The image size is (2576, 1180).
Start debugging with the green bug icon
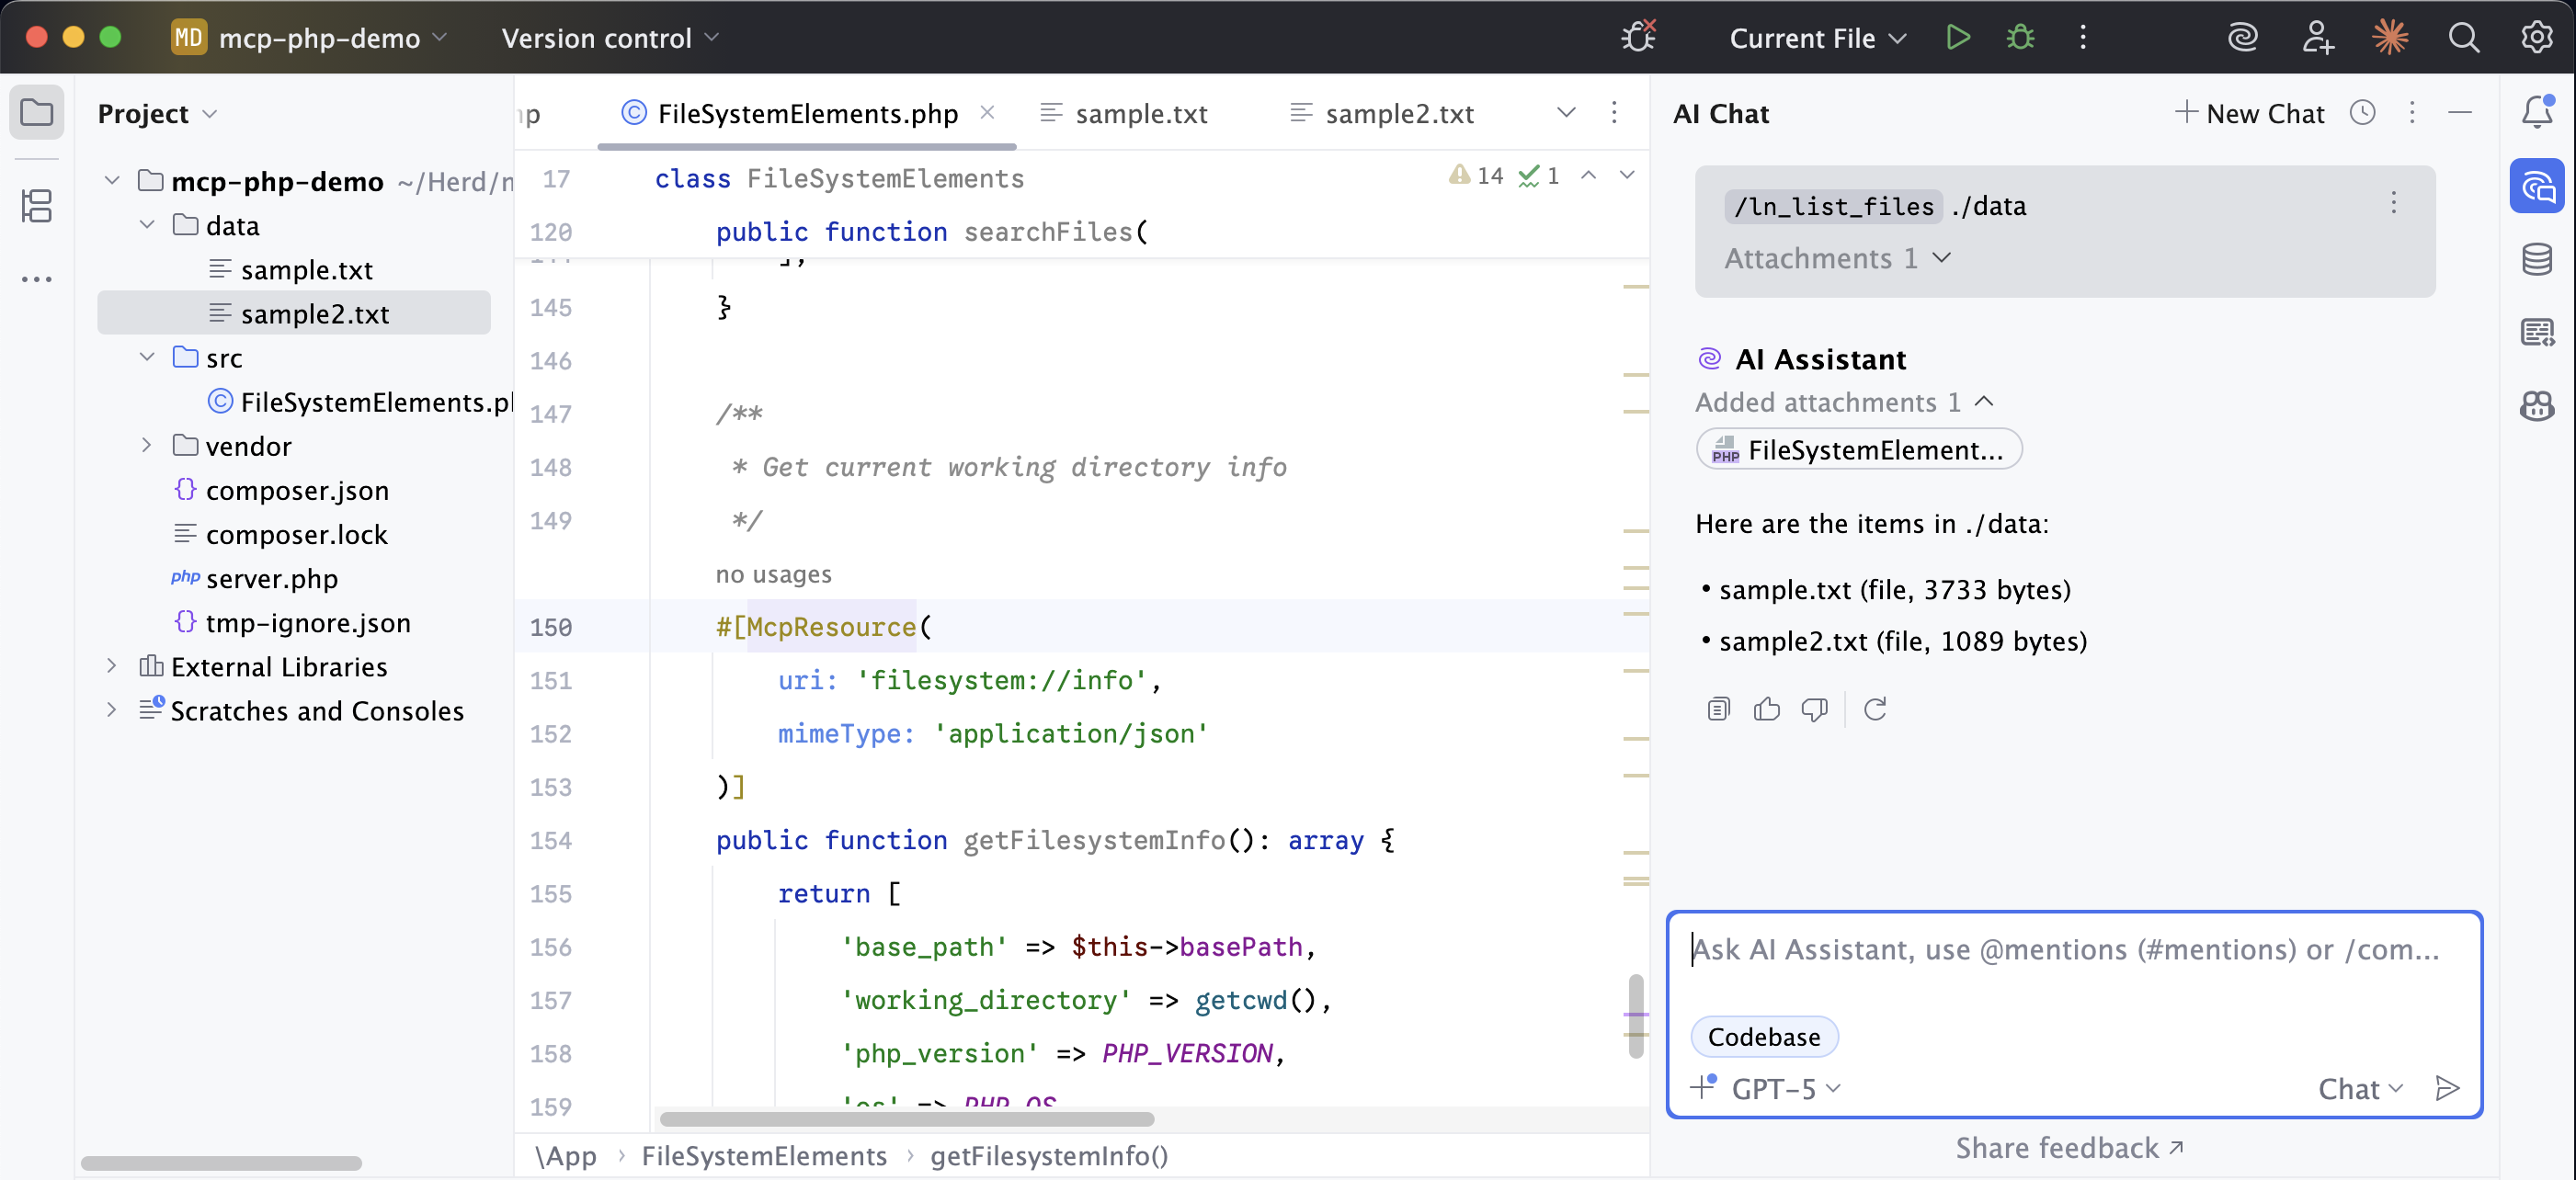click(x=2020, y=37)
